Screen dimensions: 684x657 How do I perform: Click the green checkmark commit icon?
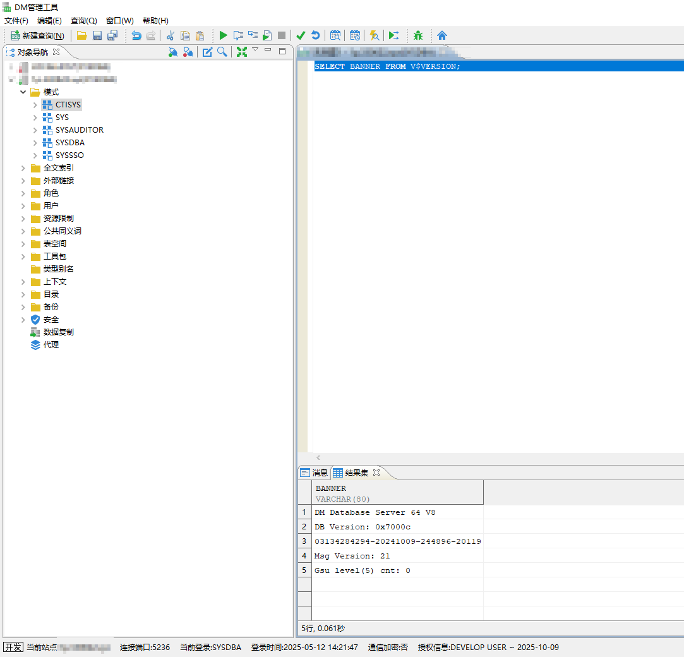click(x=301, y=36)
